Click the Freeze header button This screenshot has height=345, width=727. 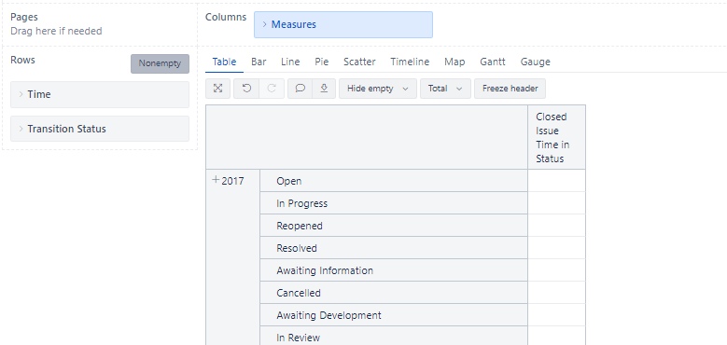pyautogui.click(x=510, y=89)
